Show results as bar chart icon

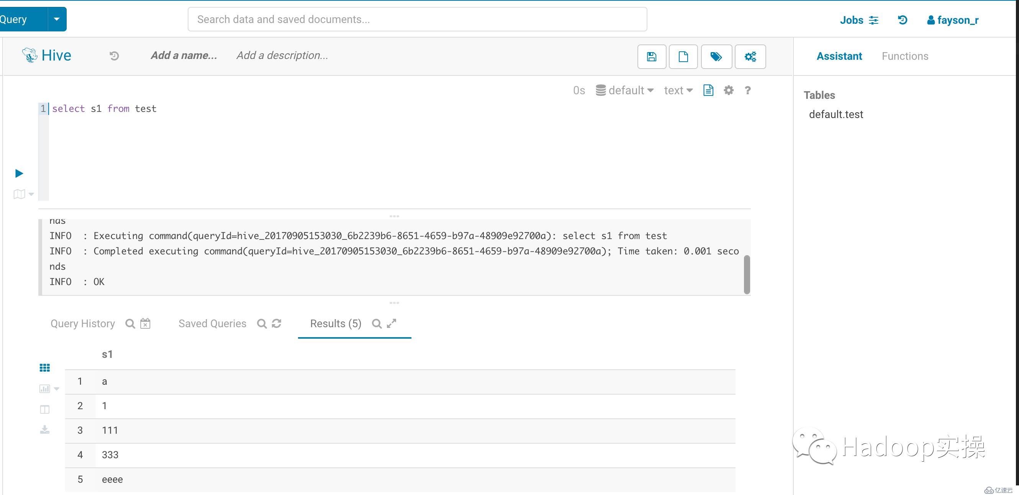(44, 388)
